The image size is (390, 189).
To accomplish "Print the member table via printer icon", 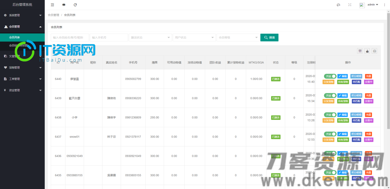I will coord(375,51).
